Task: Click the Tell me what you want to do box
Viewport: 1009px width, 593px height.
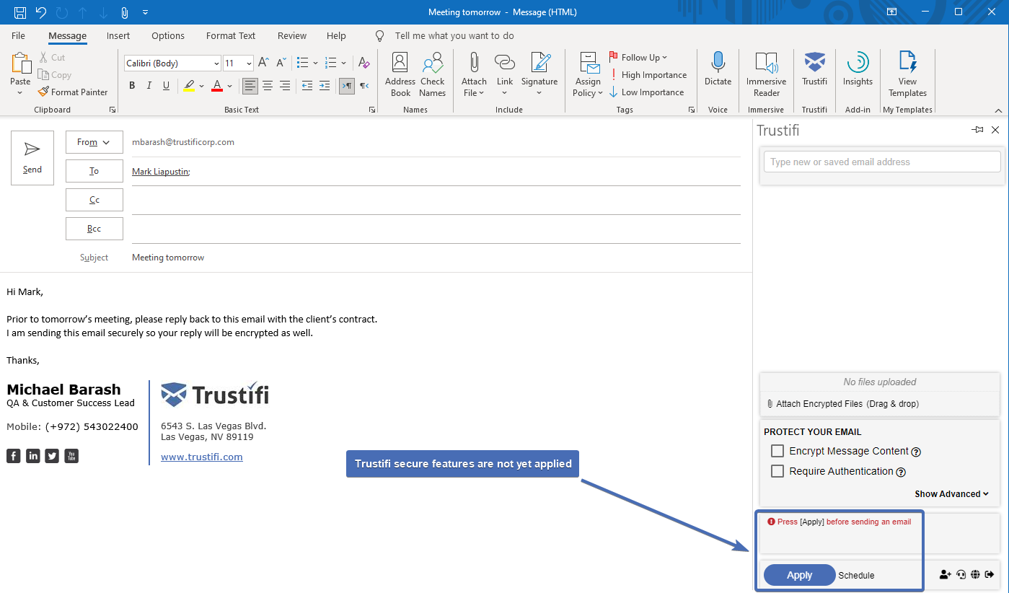Action: pos(454,35)
